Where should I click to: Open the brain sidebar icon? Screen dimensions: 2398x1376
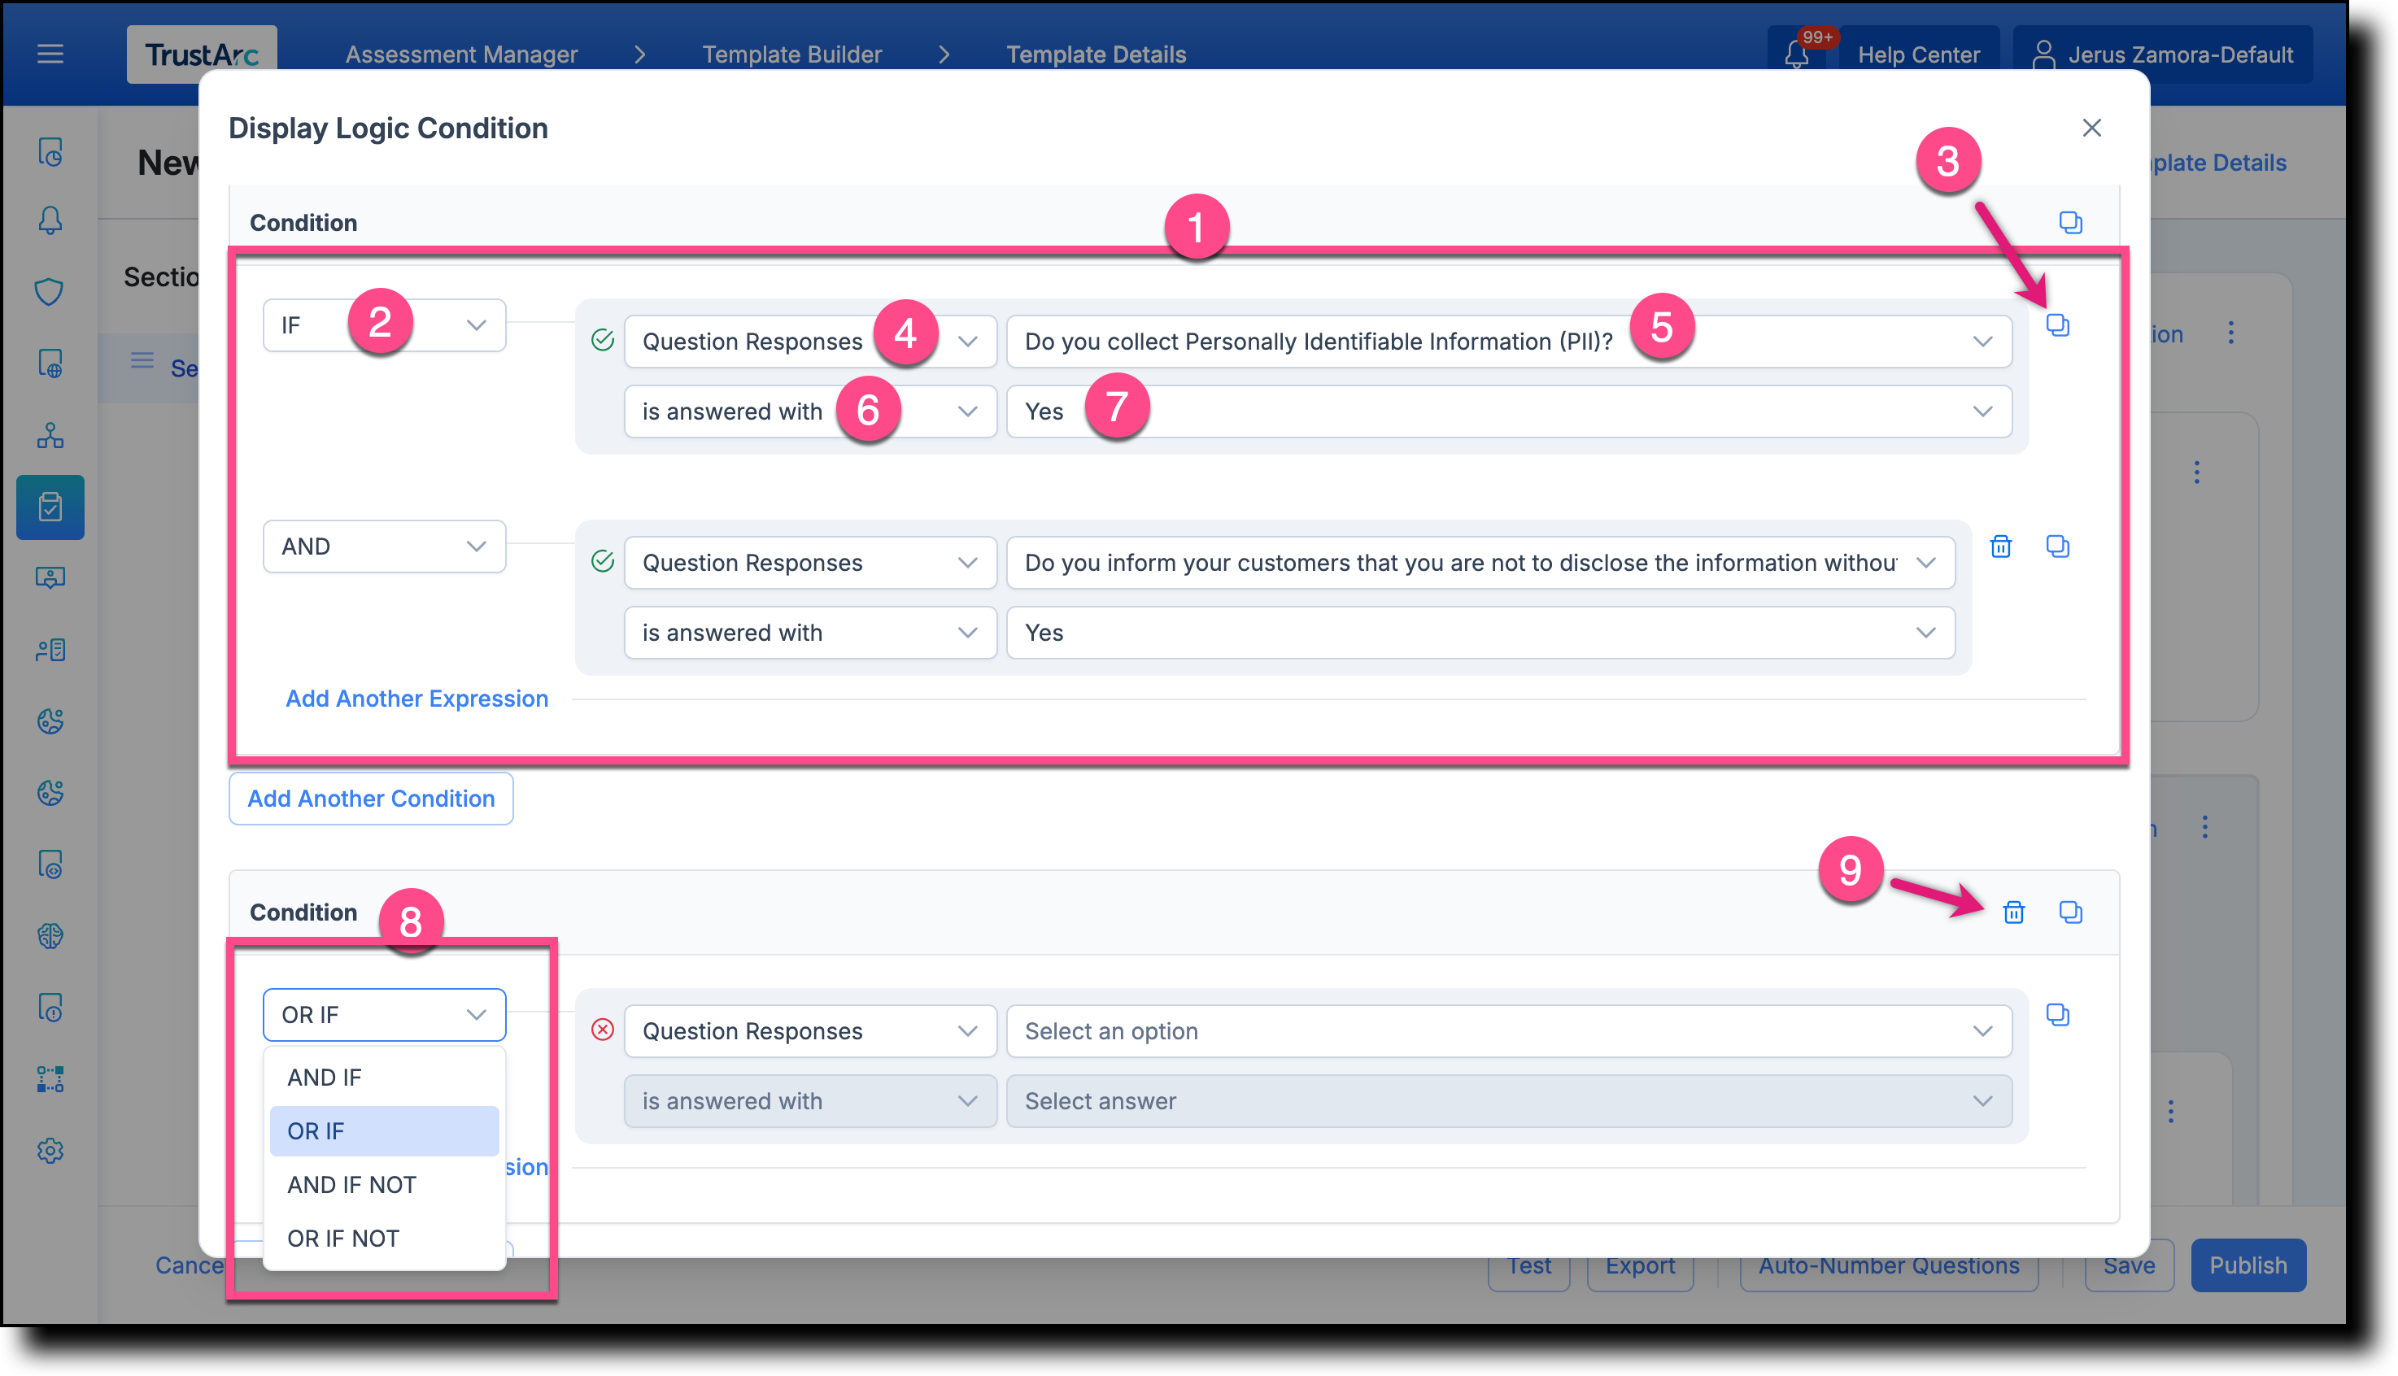50,937
